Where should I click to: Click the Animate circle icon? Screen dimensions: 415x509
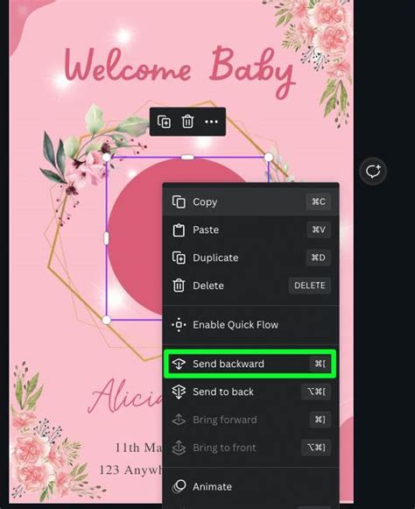179,486
